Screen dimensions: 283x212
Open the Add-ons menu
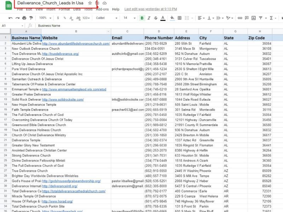pyautogui.click(x=102, y=9)
